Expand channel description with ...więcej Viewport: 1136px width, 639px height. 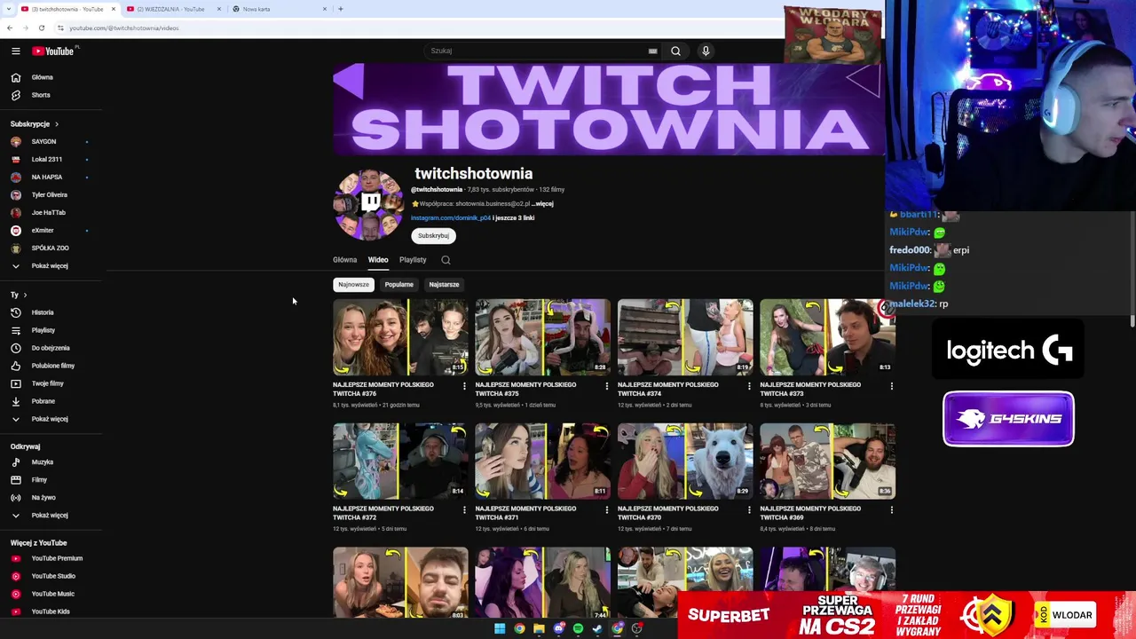coord(542,203)
